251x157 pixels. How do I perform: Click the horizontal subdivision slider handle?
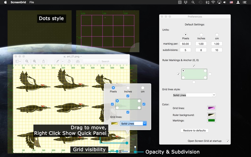click(129, 151)
